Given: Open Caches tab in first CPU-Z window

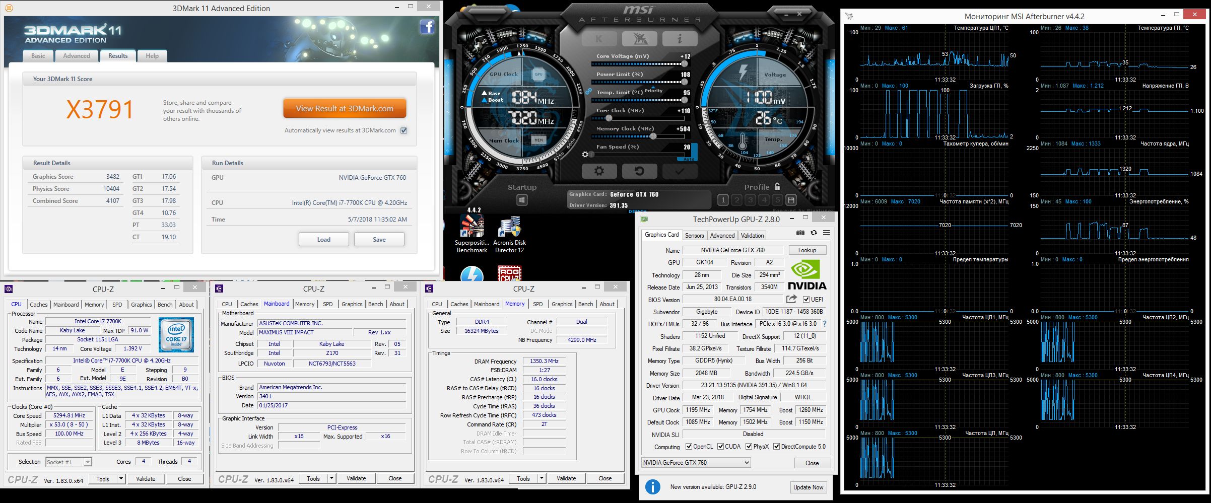Looking at the screenshot, I should click(39, 304).
